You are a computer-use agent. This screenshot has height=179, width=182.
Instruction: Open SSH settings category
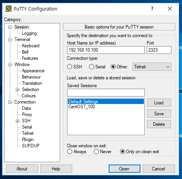point(26,121)
